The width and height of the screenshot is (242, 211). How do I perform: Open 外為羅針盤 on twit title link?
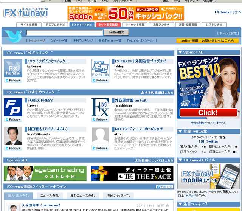coord(130,100)
